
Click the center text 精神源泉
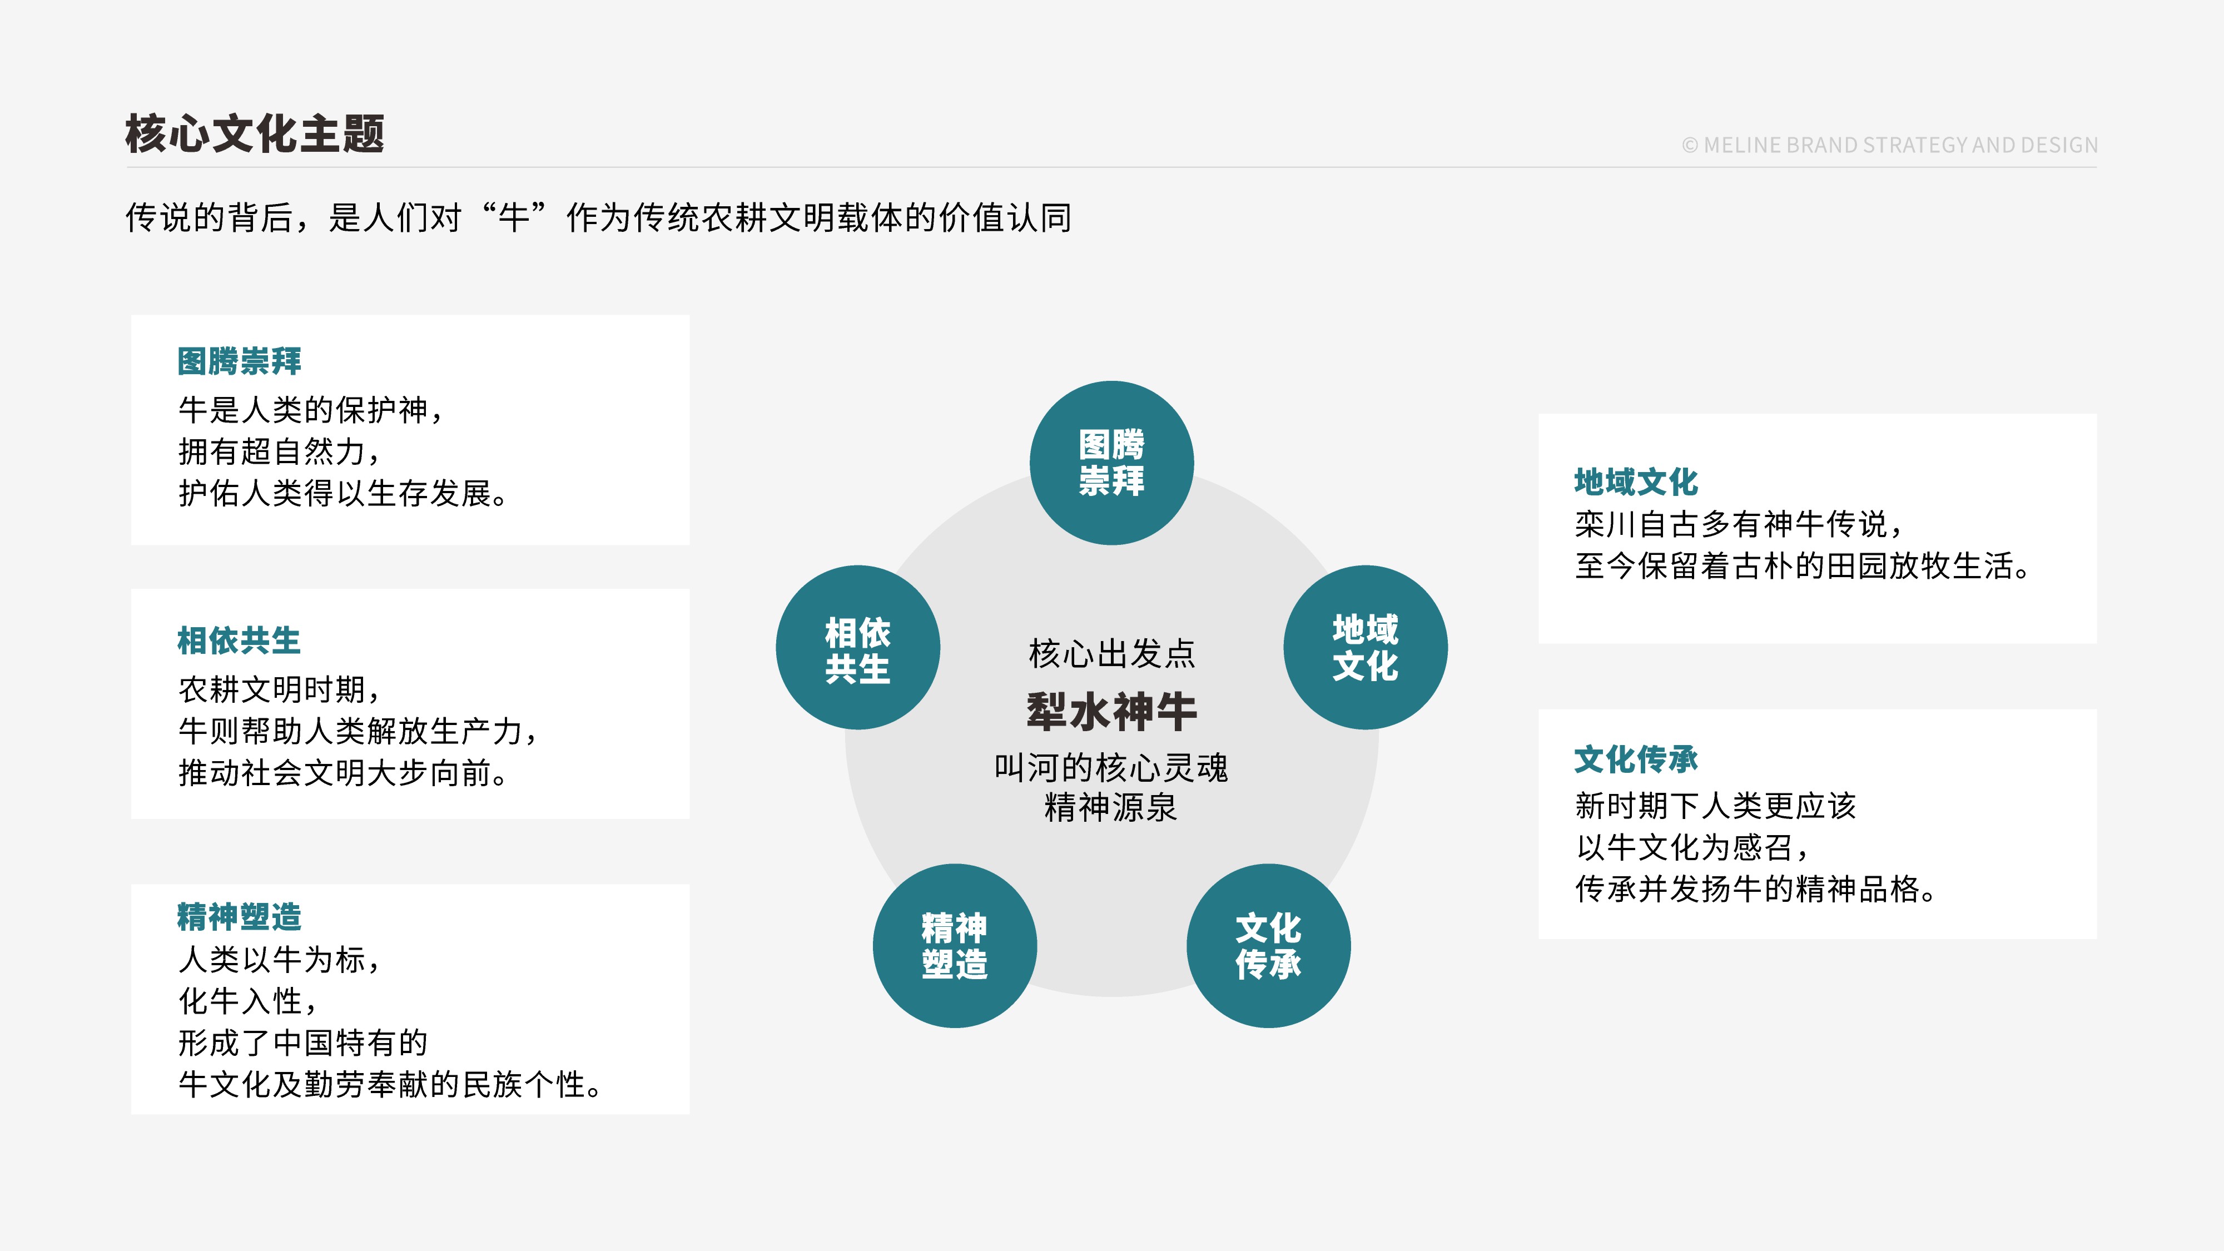tap(1111, 807)
